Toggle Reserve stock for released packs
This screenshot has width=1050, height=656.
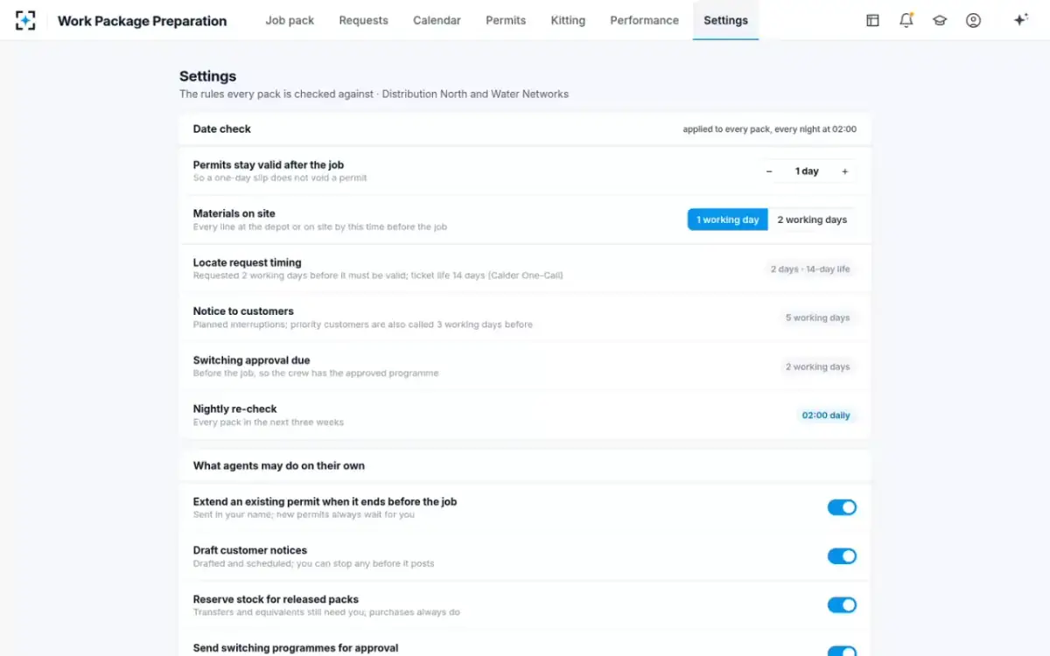point(842,605)
